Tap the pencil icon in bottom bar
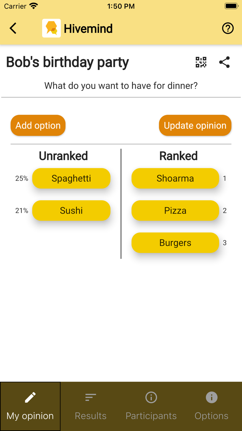Image resolution: width=242 pixels, height=431 pixels. pyautogui.click(x=30, y=397)
